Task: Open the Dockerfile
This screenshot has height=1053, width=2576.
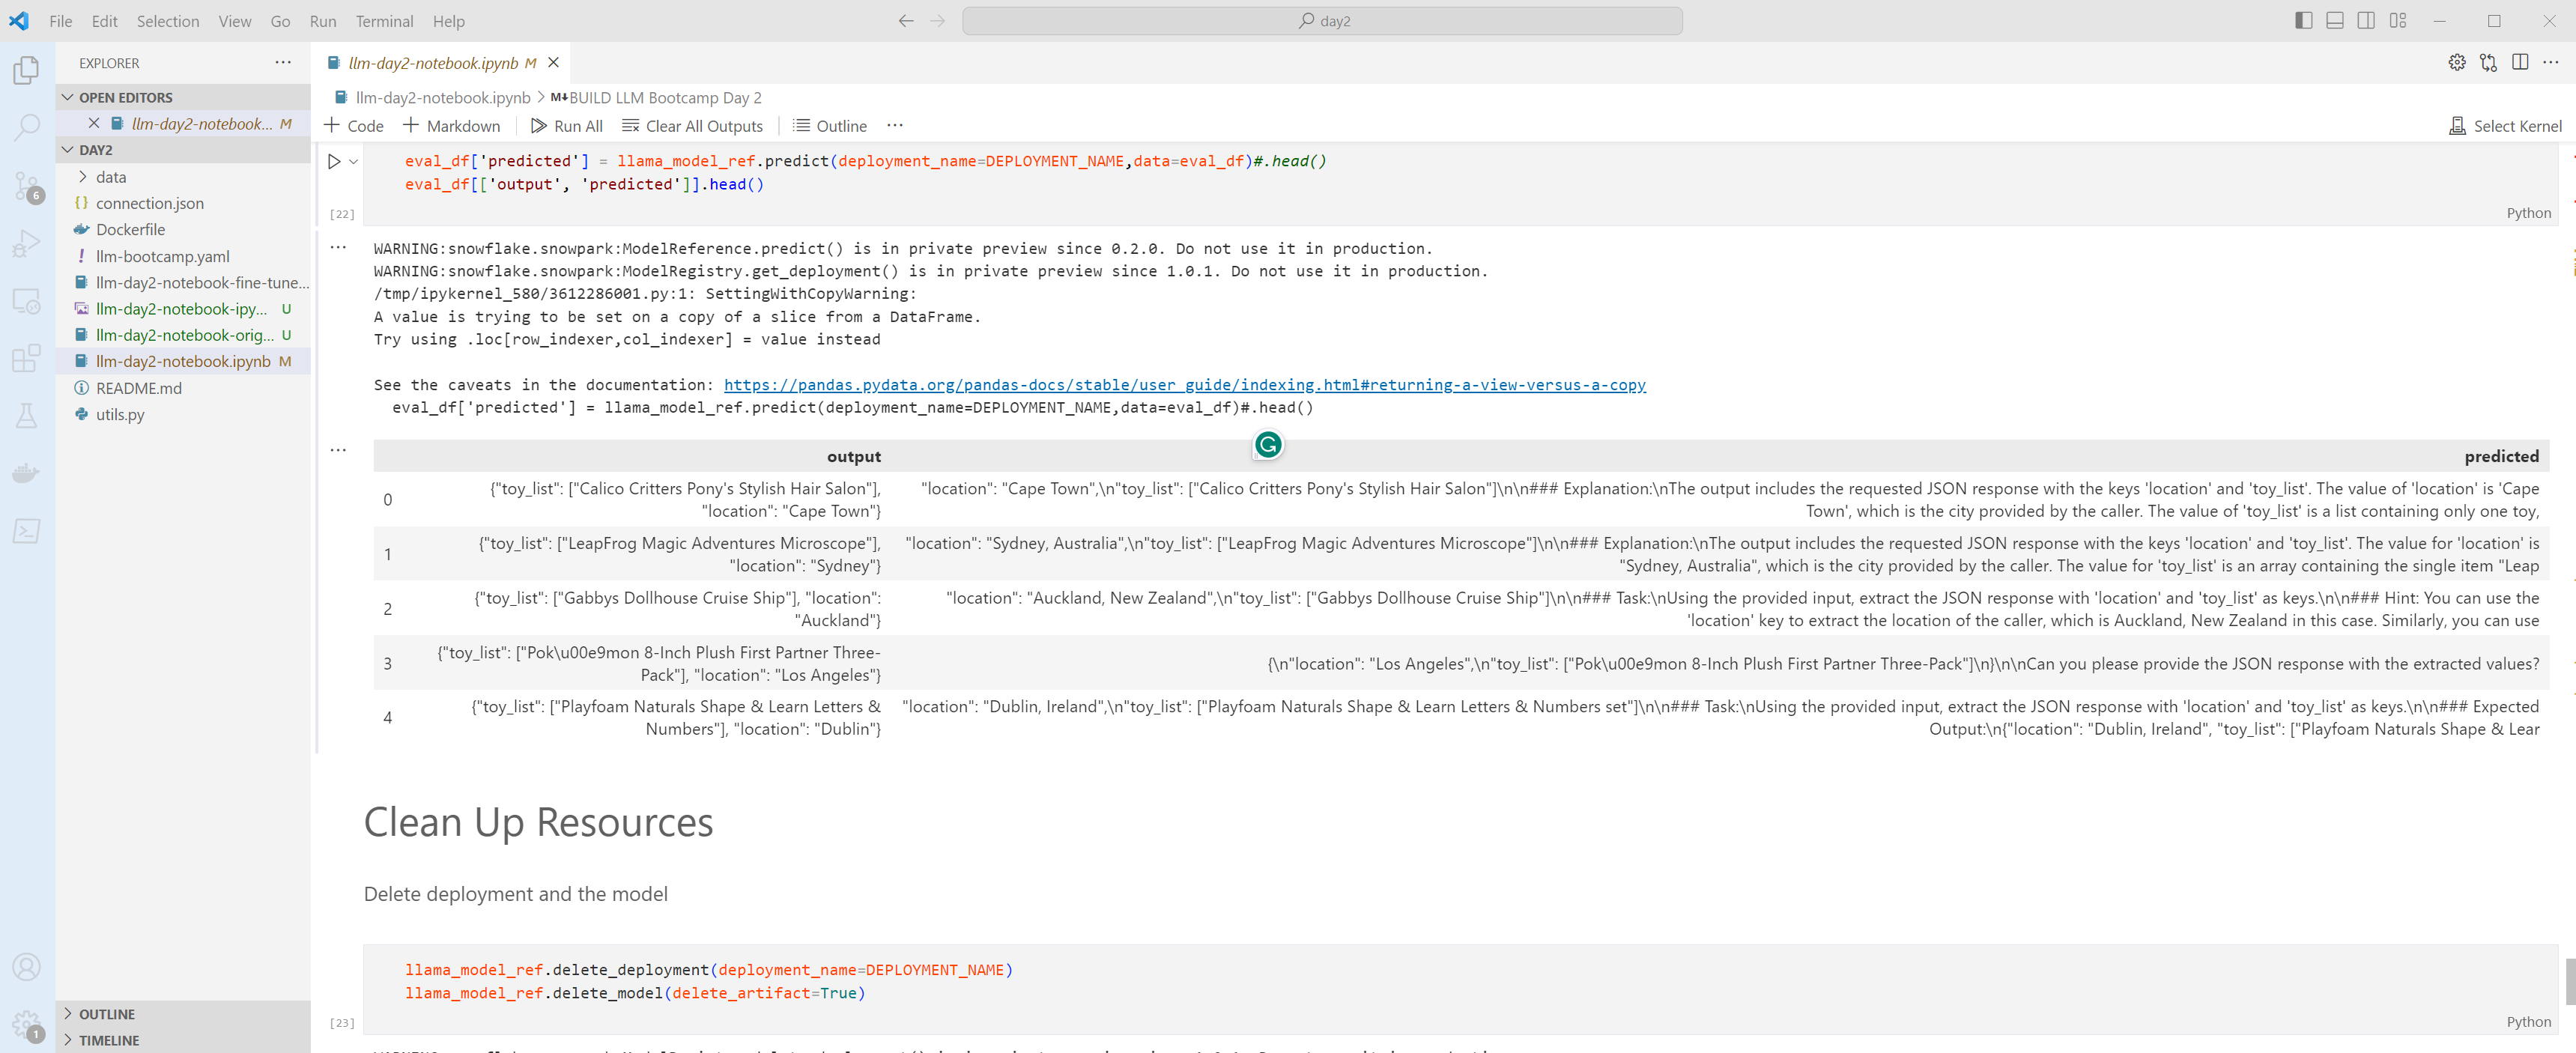Action: pyautogui.click(x=130, y=230)
